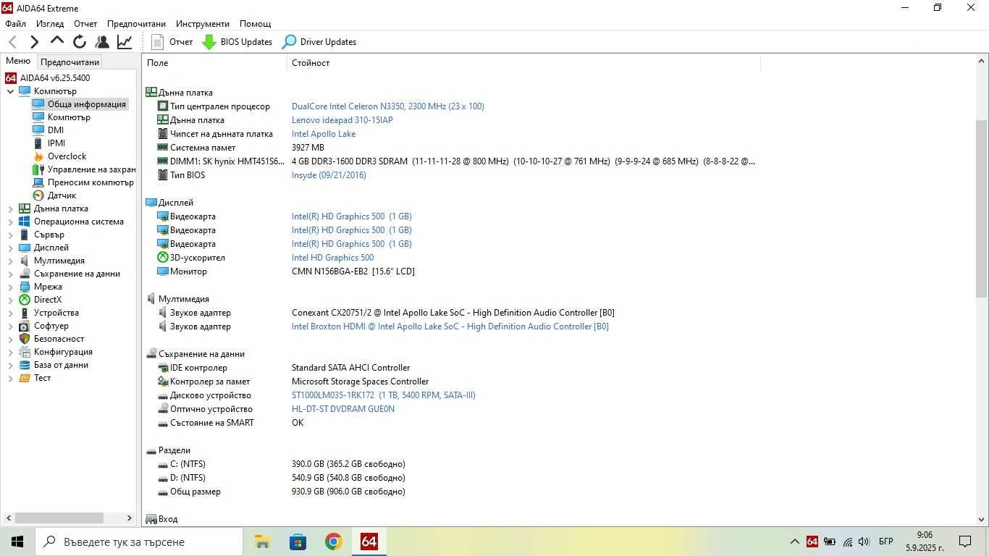Click HL-DT-ST DVDRAM GUE0N link
Image resolution: width=989 pixels, height=556 pixels.
click(x=343, y=409)
